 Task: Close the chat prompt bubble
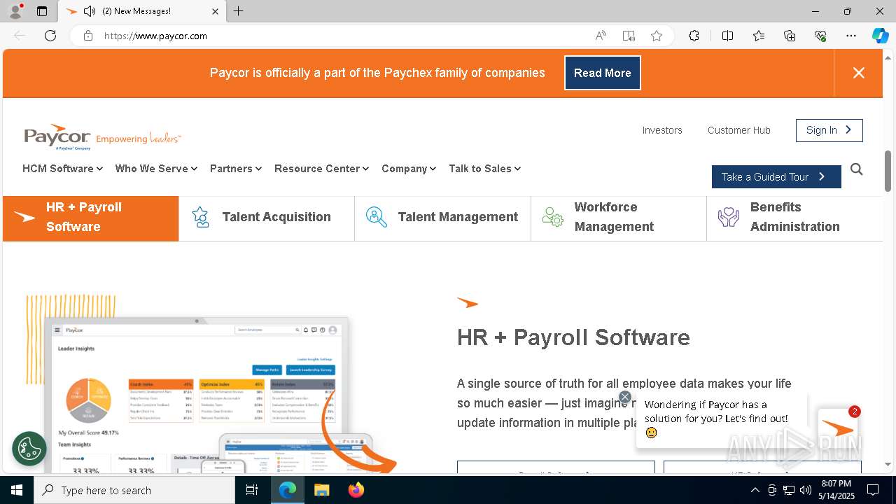pyautogui.click(x=625, y=397)
